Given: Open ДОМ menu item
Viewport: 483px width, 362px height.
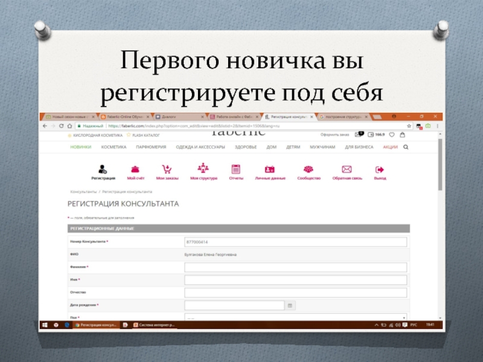Looking at the screenshot, I should pyautogui.click(x=271, y=147).
